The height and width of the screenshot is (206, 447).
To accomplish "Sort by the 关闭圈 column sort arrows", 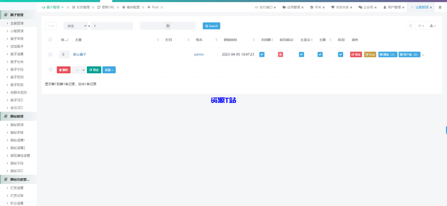I will point(273,40).
